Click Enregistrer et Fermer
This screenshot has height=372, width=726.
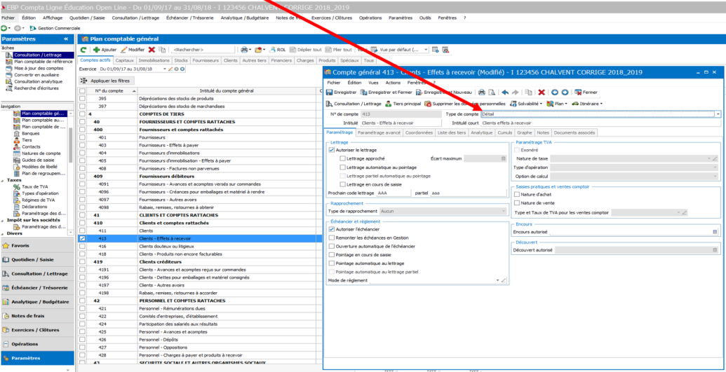pyautogui.click(x=386, y=92)
